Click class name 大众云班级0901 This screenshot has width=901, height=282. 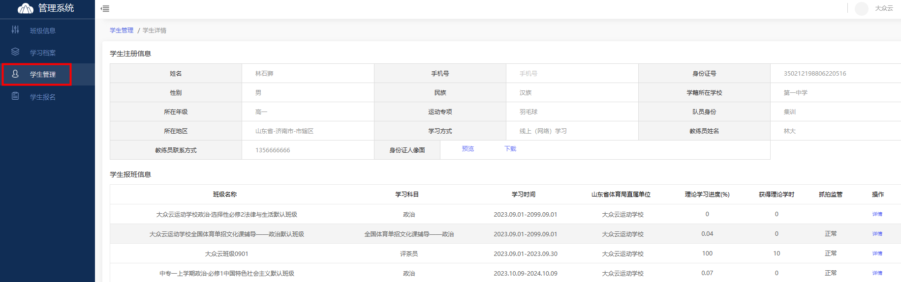226,254
